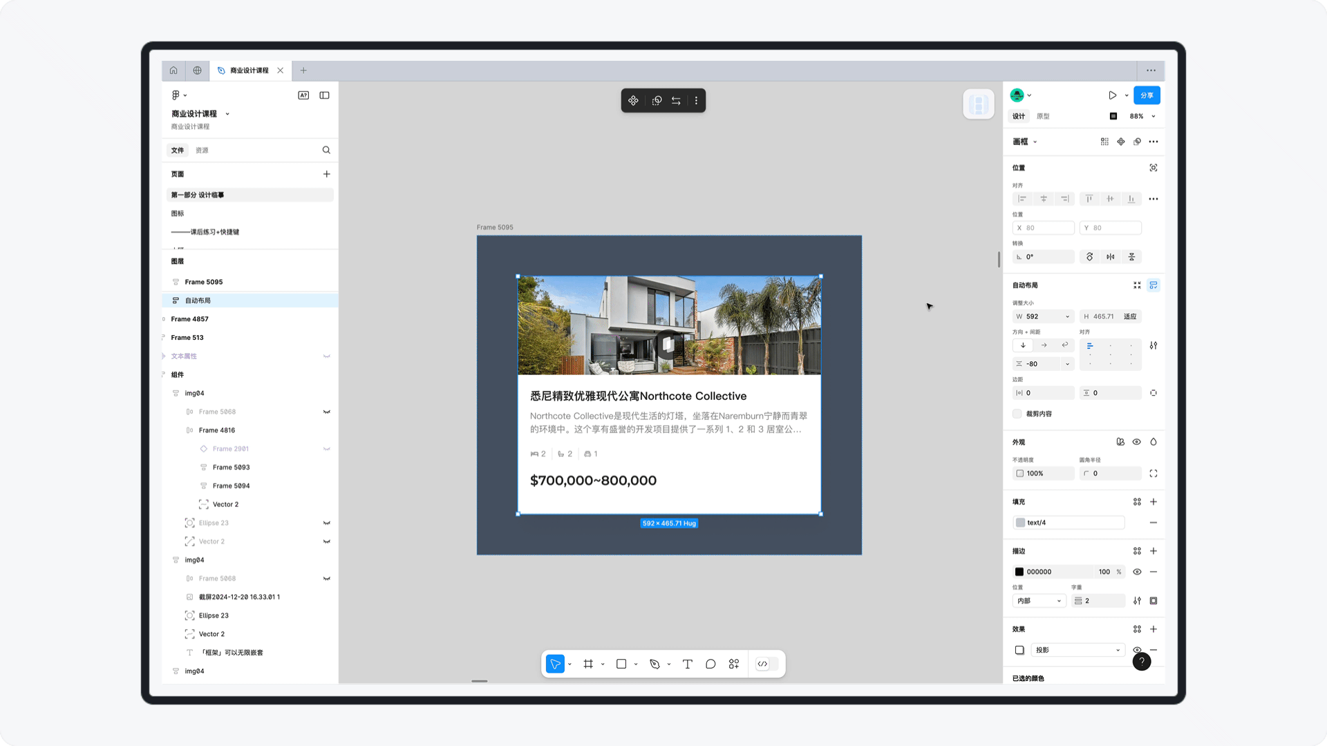Open the globe community tab icon
Image resolution: width=1327 pixels, height=746 pixels.
coord(198,70)
